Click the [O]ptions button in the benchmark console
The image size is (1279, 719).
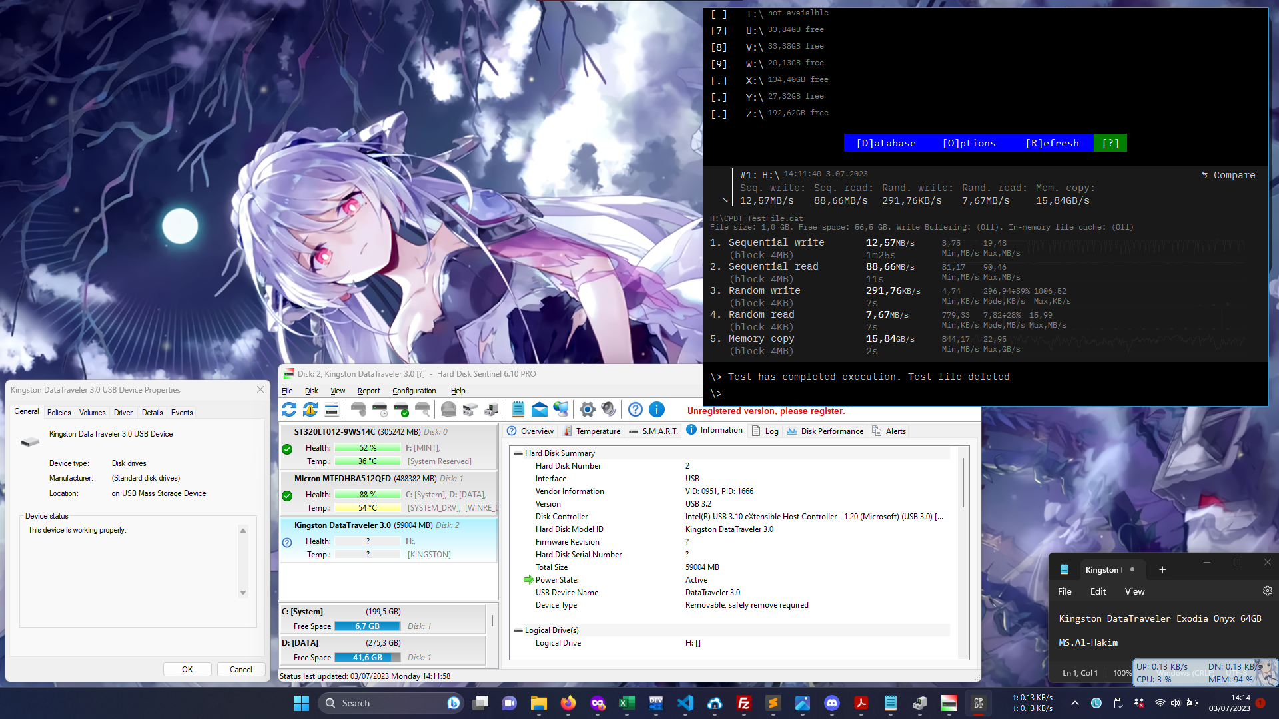point(969,143)
